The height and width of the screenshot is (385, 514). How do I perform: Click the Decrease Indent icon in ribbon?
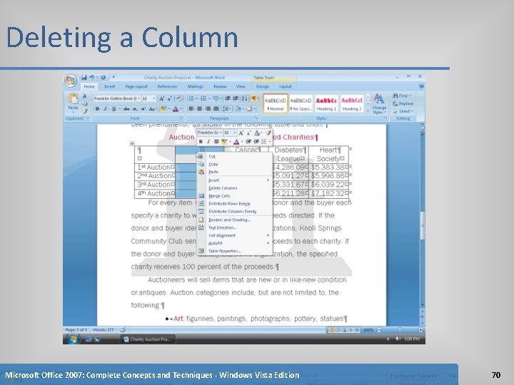coord(227,98)
